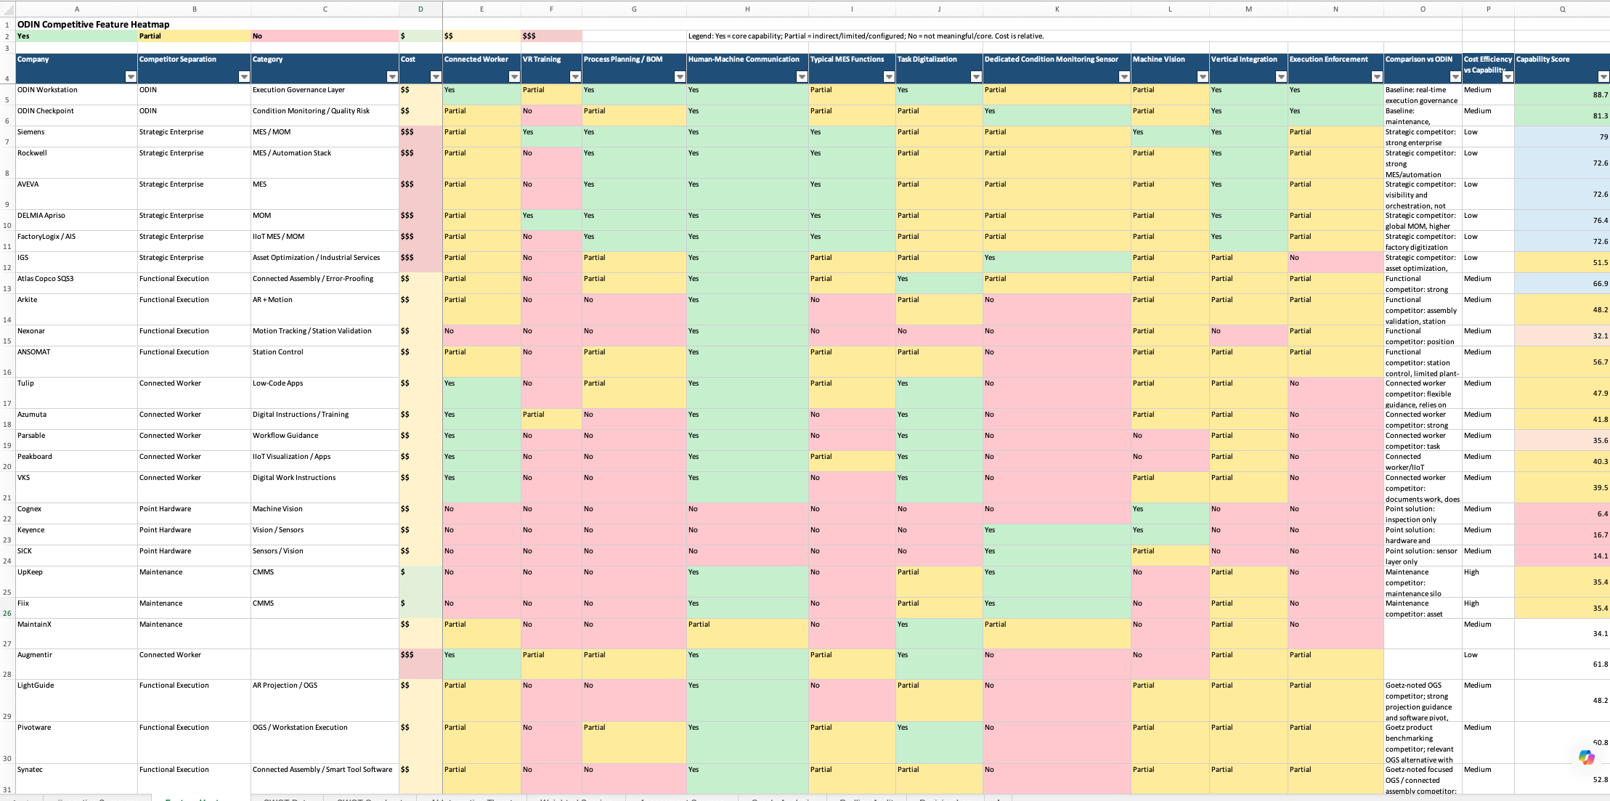Click the '$$$' legend cell in row 2
This screenshot has height=801, width=1610.
coord(551,36)
